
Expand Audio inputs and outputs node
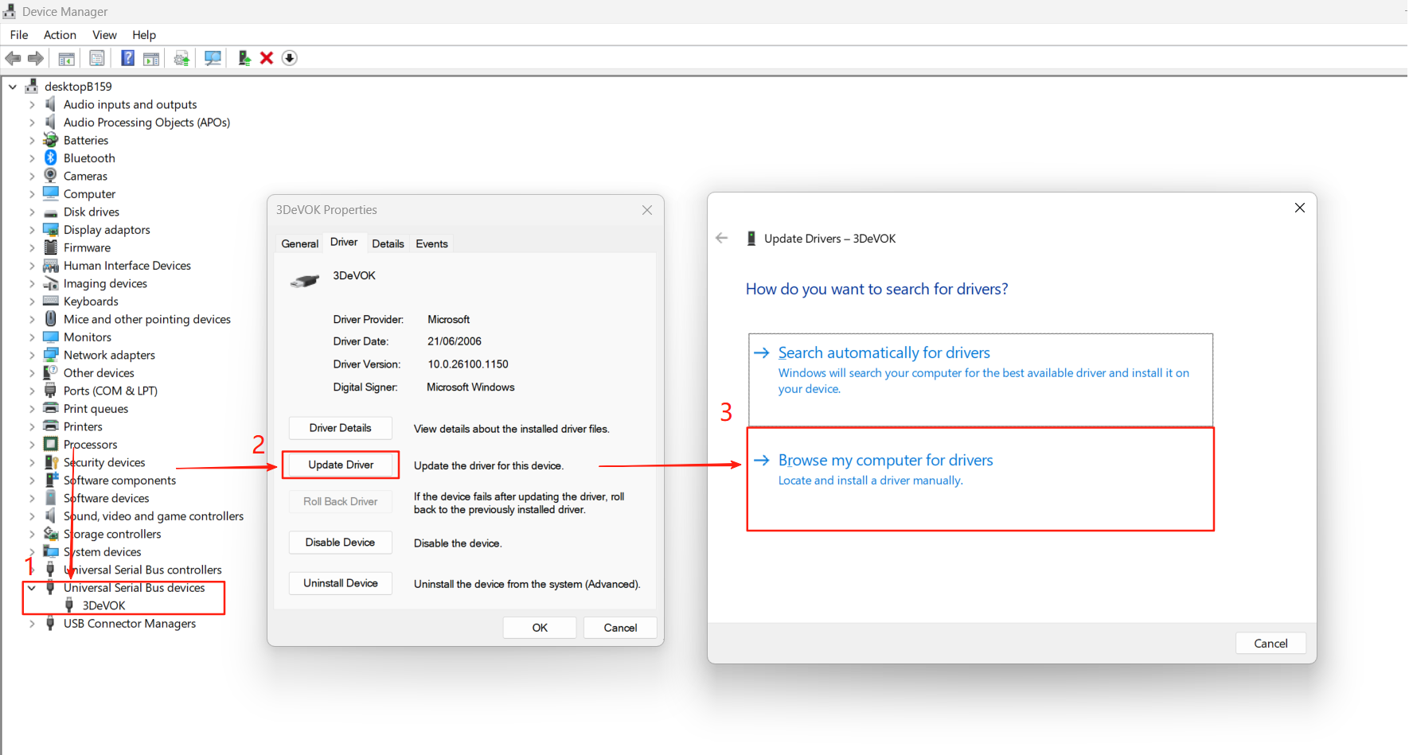[x=32, y=104]
